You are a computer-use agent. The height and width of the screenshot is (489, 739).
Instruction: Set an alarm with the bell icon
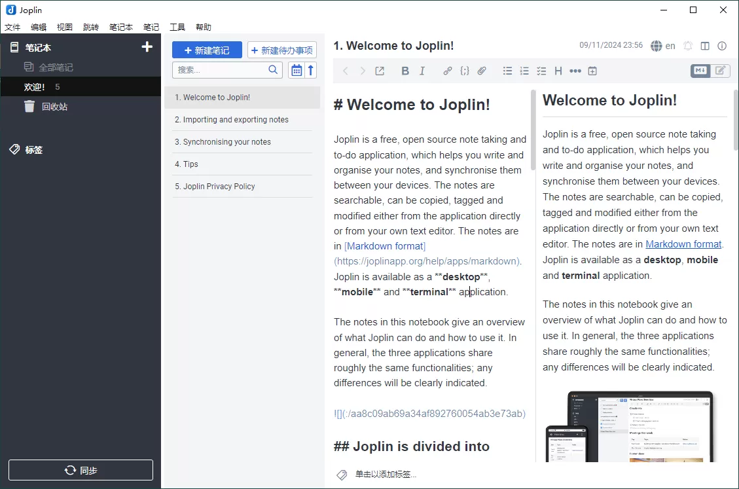click(x=687, y=46)
